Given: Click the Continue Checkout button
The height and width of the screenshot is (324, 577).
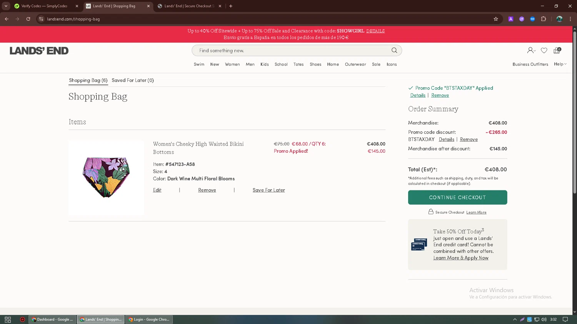Looking at the screenshot, I should (457, 197).
